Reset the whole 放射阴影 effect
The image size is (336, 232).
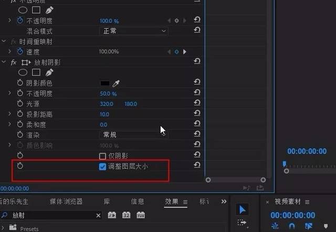coord(197,61)
